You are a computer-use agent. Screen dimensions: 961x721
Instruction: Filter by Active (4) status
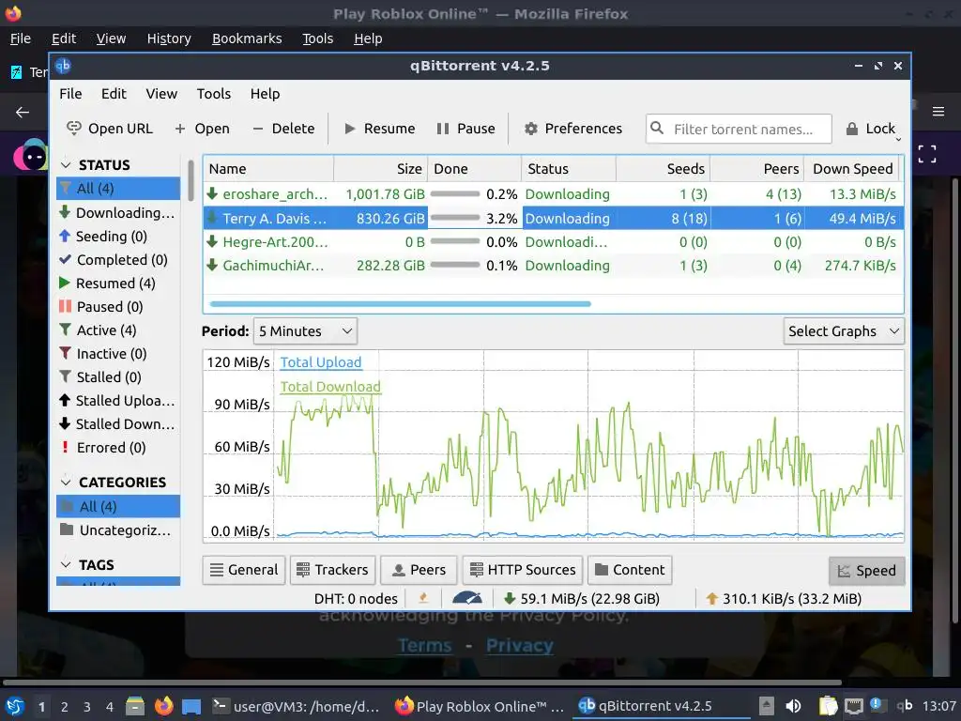[118, 330]
